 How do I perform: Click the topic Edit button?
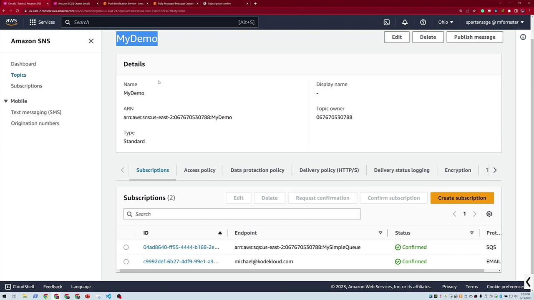point(397,37)
